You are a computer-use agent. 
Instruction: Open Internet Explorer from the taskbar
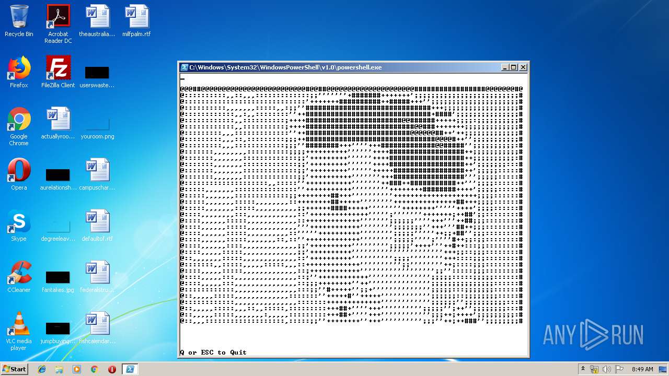pos(42,369)
